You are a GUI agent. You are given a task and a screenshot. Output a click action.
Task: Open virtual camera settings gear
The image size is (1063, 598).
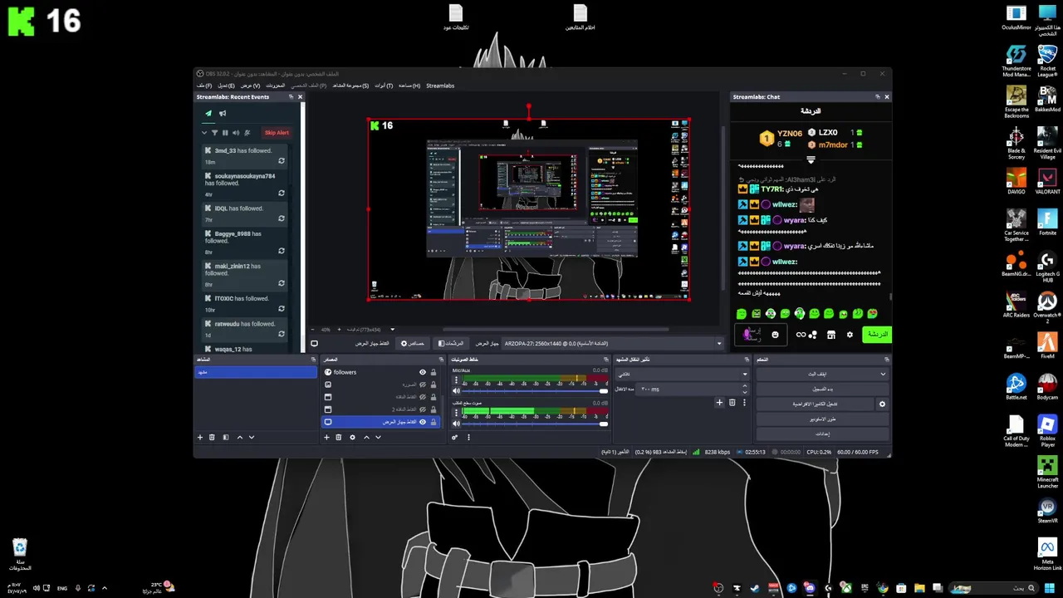tap(882, 404)
